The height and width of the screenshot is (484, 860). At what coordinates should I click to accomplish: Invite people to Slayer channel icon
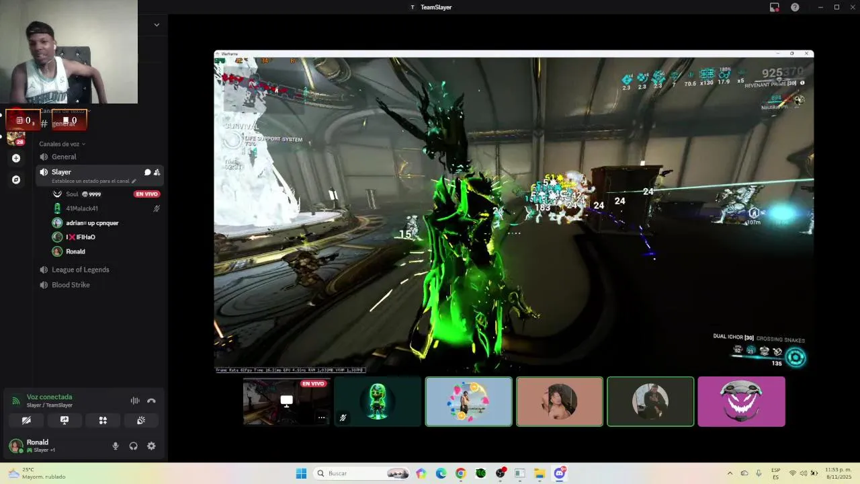click(157, 172)
